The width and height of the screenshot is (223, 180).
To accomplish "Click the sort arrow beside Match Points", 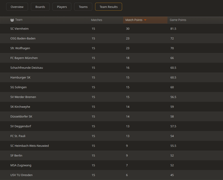I will point(145,20).
